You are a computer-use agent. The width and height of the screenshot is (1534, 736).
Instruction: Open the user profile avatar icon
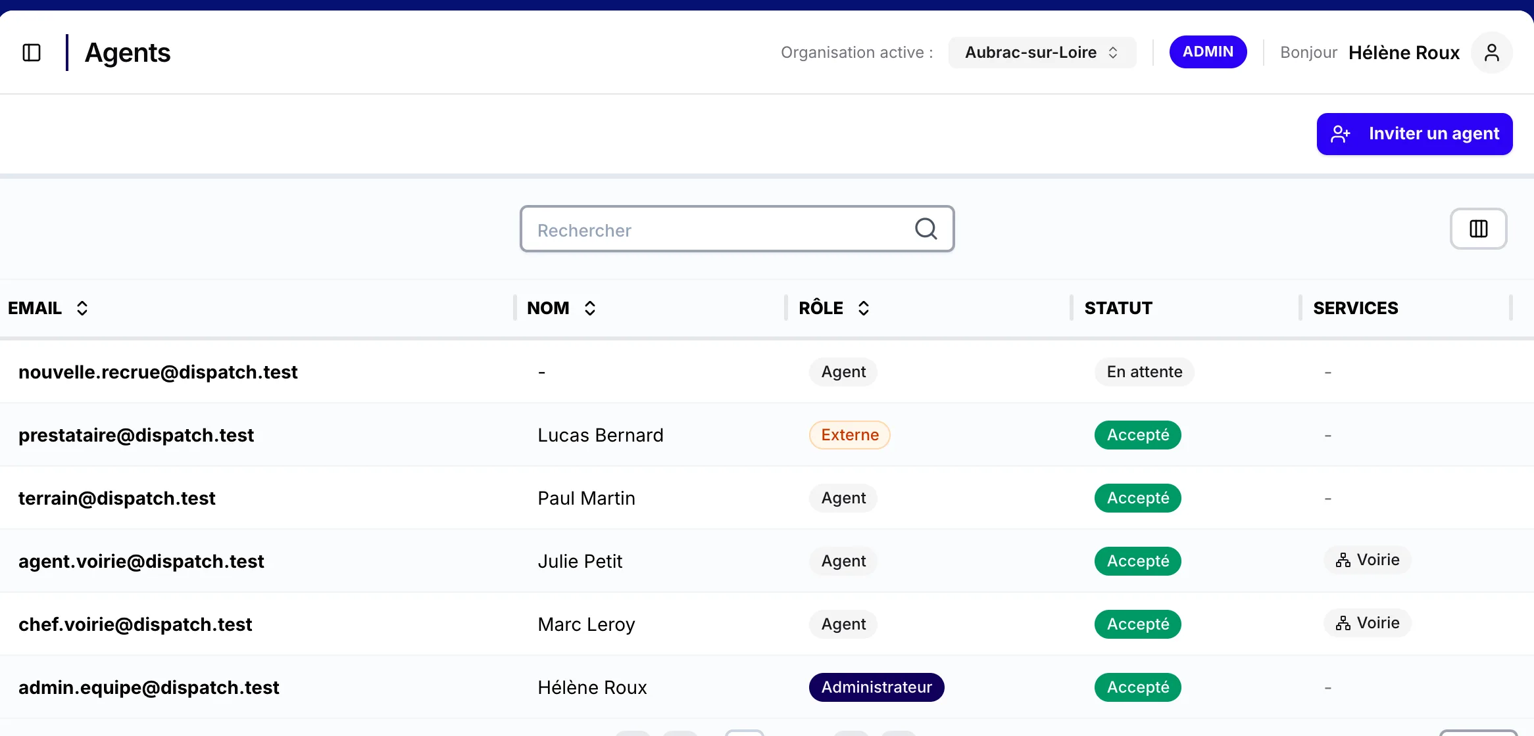1492,53
